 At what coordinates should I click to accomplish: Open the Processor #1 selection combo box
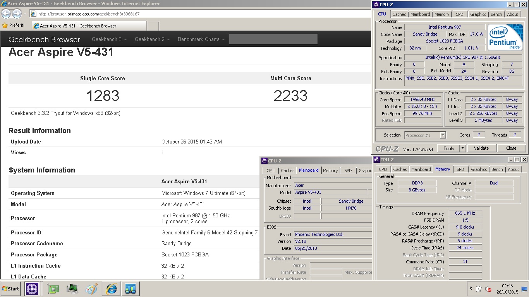[425, 135]
